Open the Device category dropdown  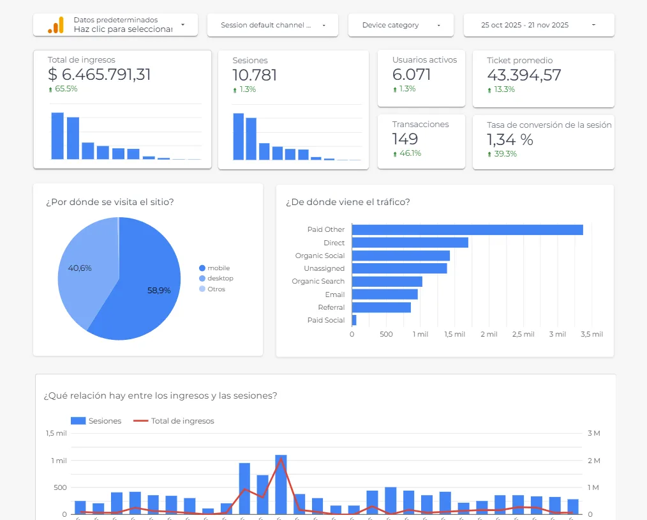tap(401, 25)
